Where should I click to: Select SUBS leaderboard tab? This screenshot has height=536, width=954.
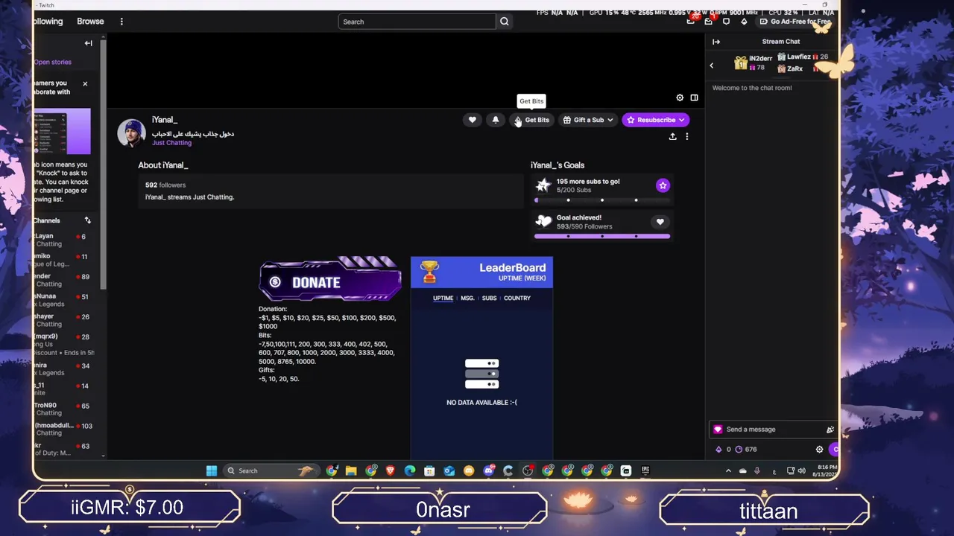coord(489,298)
